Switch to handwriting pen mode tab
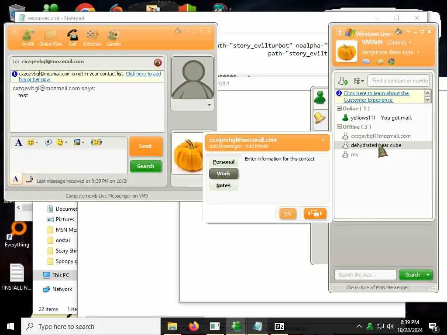This screenshot has width=447, height=335. click(x=29, y=179)
